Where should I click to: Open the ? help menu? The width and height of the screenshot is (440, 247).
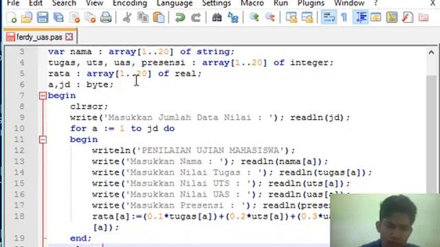[x=376, y=3]
